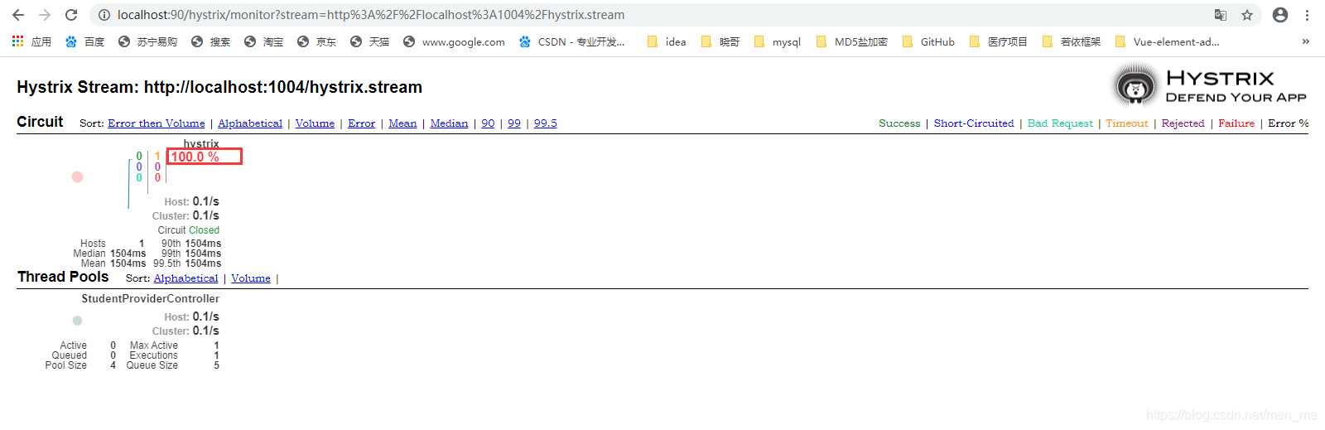Image resolution: width=1325 pixels, height=430 pixels.
Task: Sort thread pools Alphabetical
Action: coord(185,278)
